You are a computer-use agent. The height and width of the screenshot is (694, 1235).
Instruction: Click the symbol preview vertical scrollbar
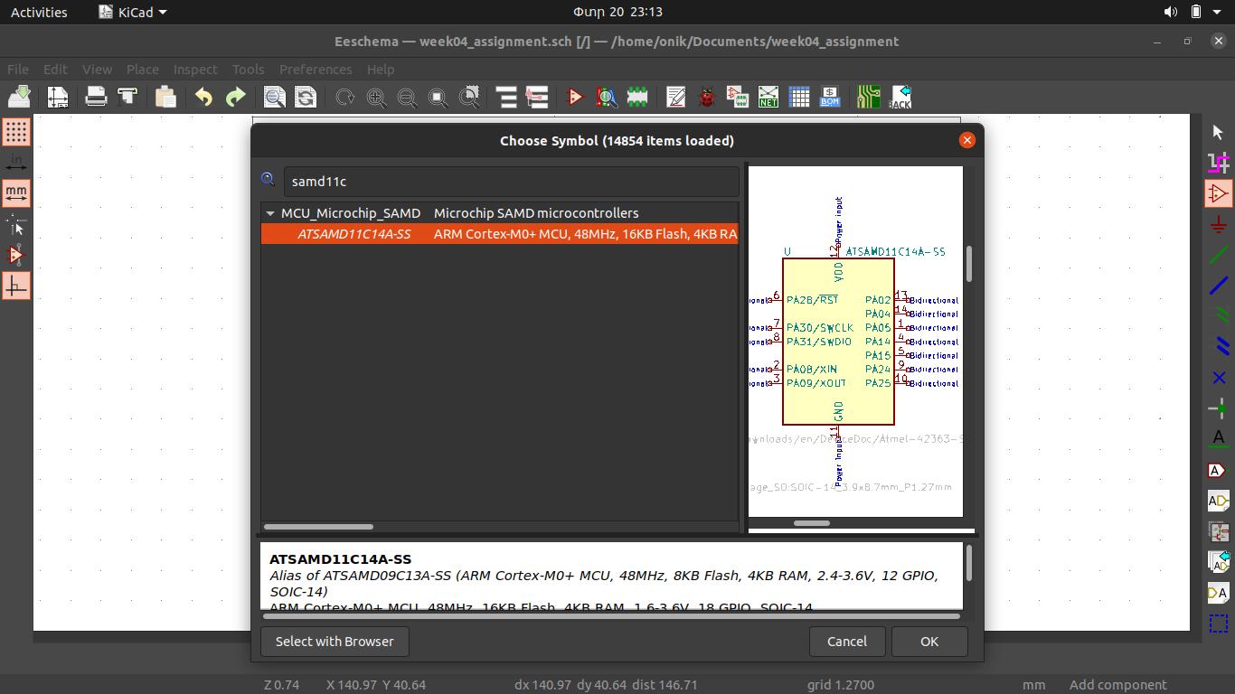point(969,264)
